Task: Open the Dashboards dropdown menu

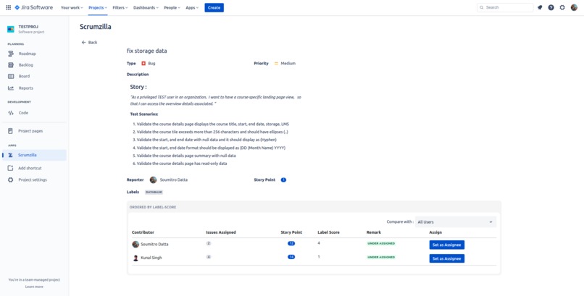Action: (146, 7)
